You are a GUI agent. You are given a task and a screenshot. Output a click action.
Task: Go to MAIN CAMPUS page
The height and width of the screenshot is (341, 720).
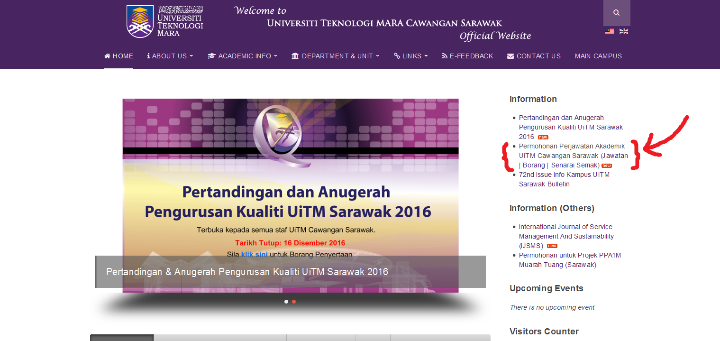[598, 56]
